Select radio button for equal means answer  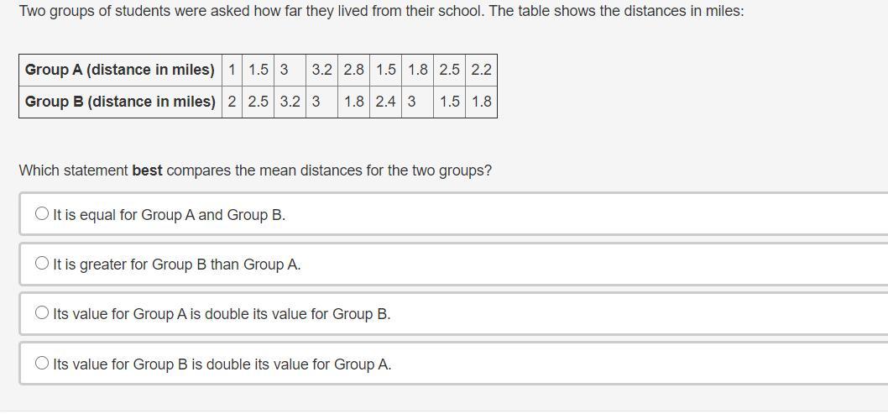pyautogui.click(x=42, y=214)
